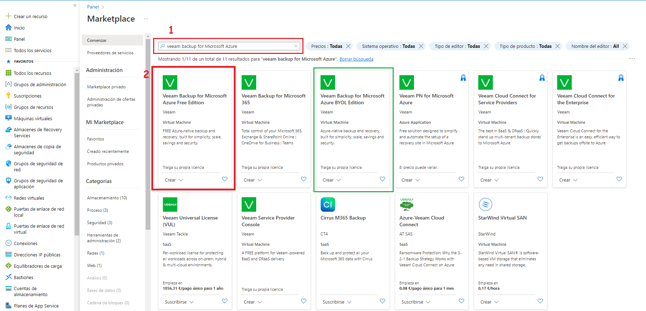Image resolution: width=646 pixels, height=311 pixels.
Task: Click the Máquinas virtuales monitor icon
Action: pyautogui.click(x=9, y=118)
